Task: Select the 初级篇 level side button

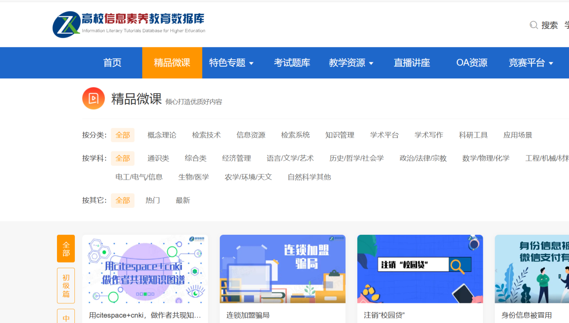Action: click(66, 285)
